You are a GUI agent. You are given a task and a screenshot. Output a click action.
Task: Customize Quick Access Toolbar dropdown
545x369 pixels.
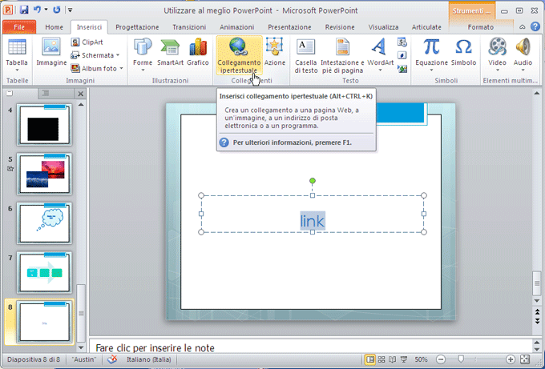pos(70,10)
